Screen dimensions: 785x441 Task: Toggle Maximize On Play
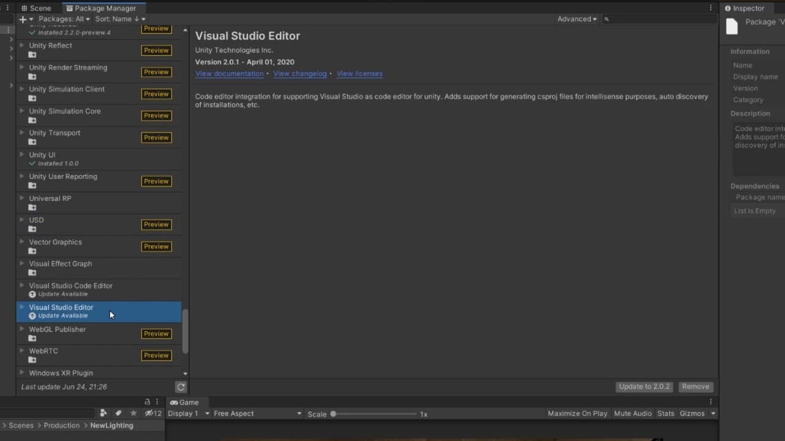pyautogui.click(x=577, y=413)
